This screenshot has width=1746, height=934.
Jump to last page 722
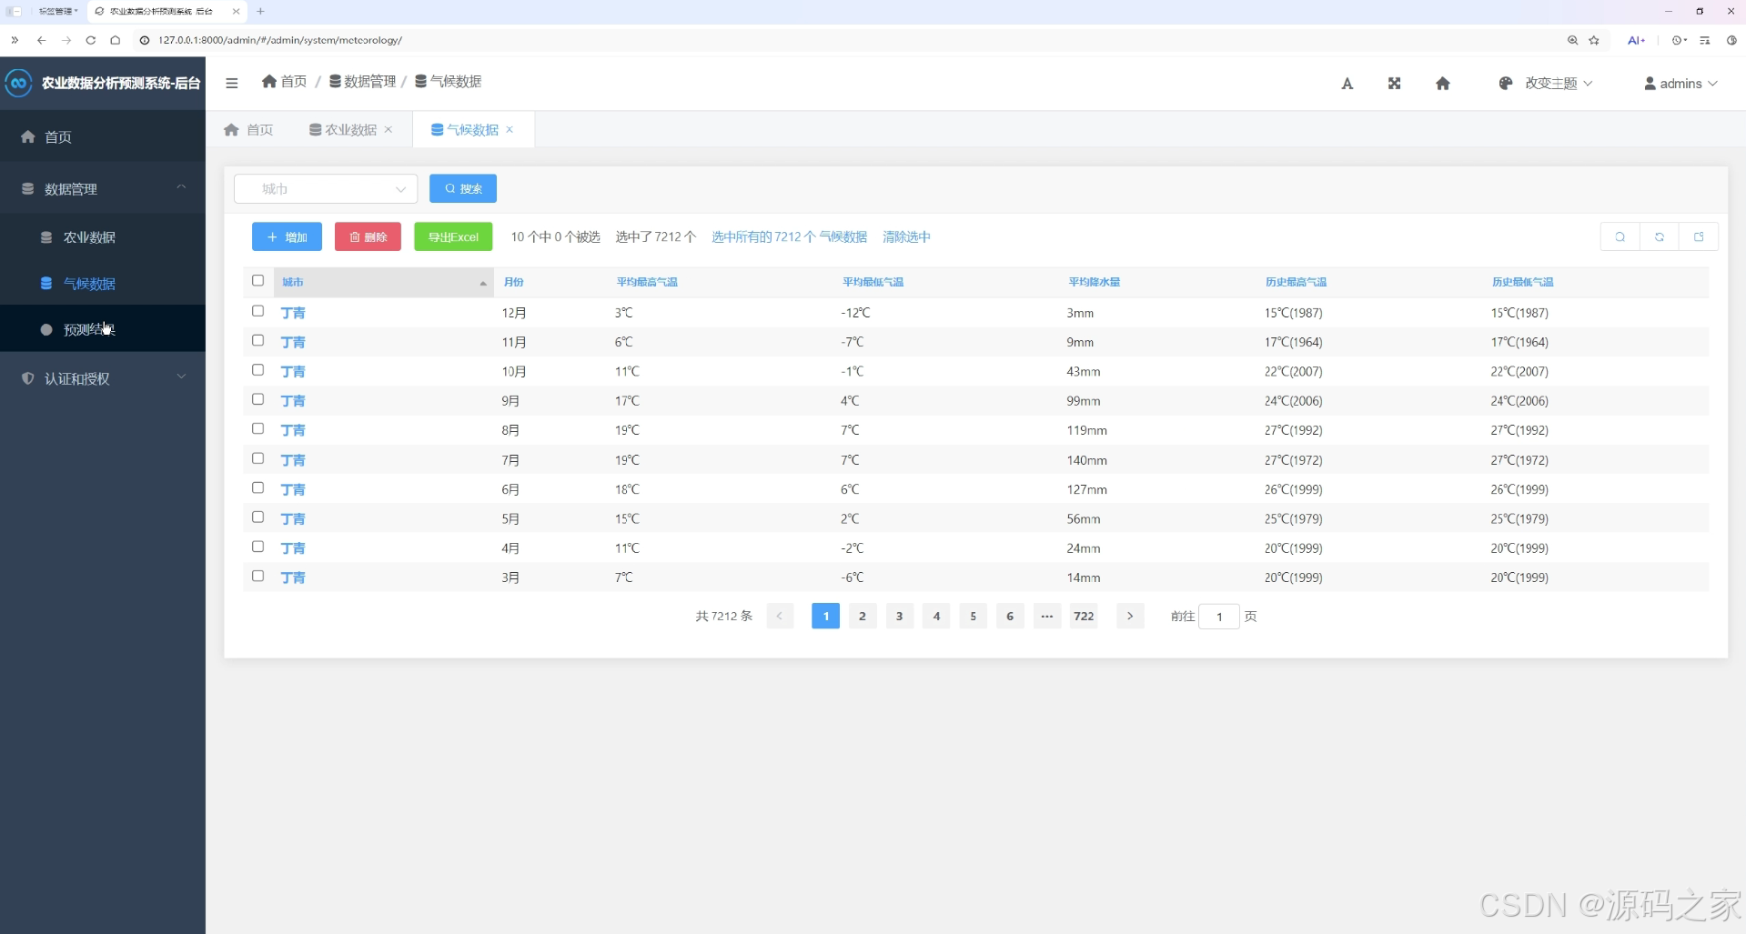[1084, 616]
